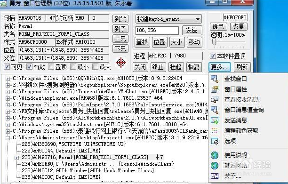Click the 发送消息 envelope icon
This screenshot has width=288, height=184.
pyautogui.click(x=214, y=120)
